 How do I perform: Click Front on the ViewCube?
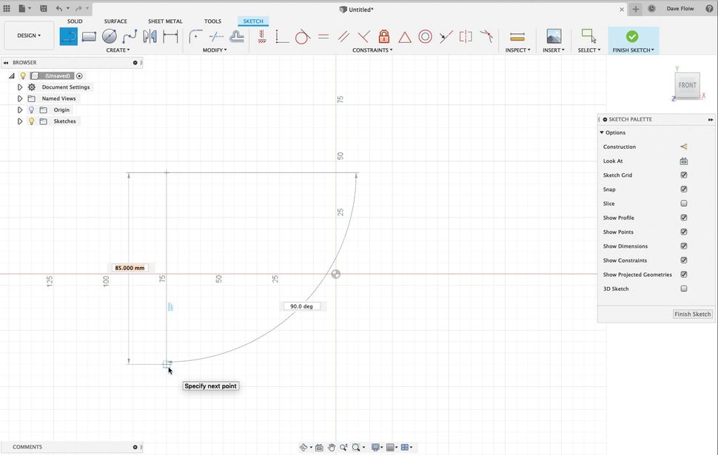pos(687,84)
